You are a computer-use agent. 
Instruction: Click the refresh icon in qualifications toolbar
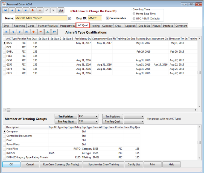click(x=55, y=32)
